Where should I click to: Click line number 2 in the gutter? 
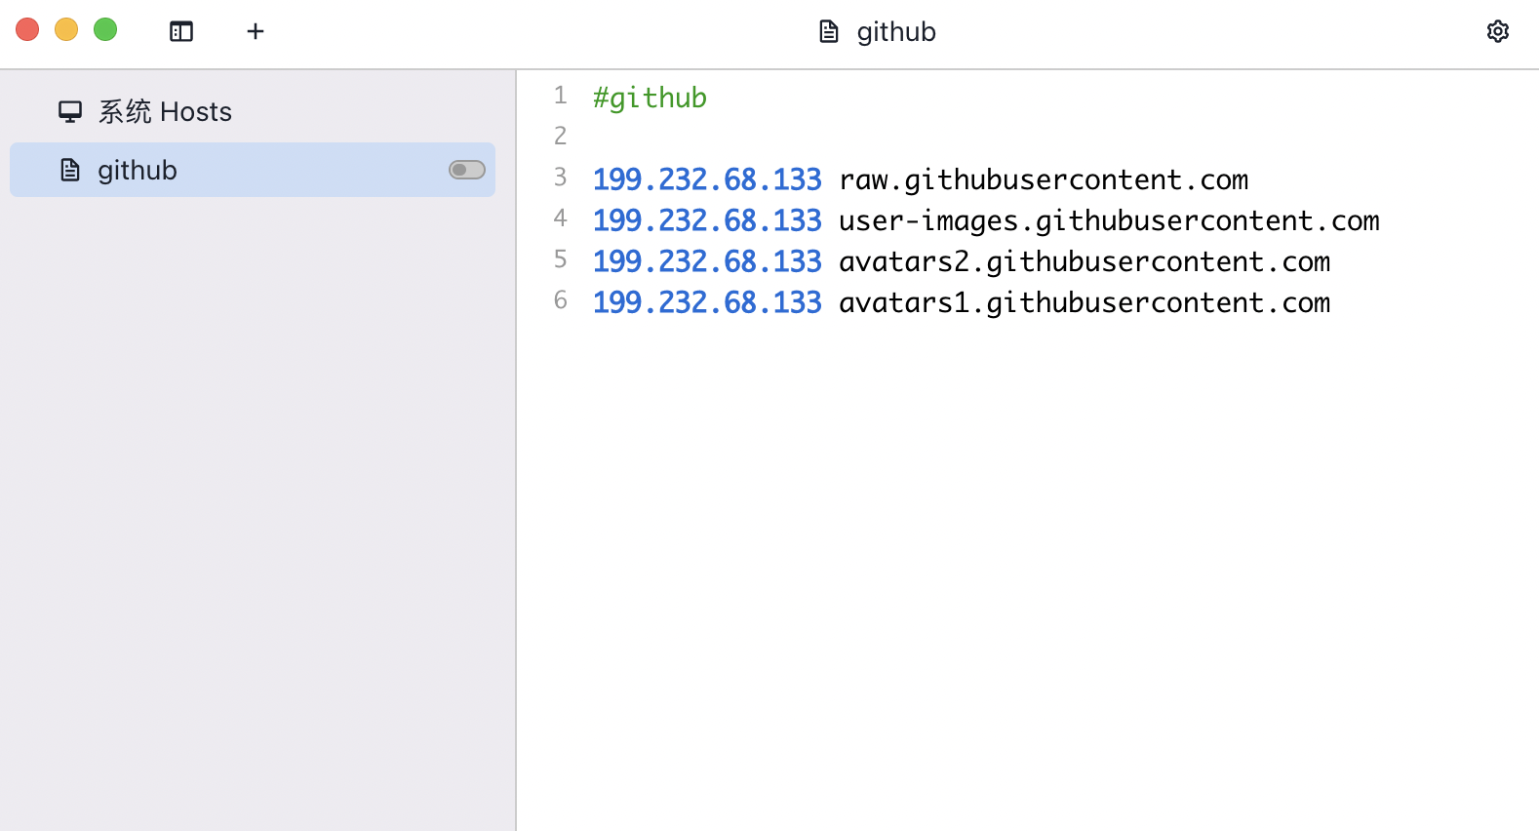coord(560,136)
